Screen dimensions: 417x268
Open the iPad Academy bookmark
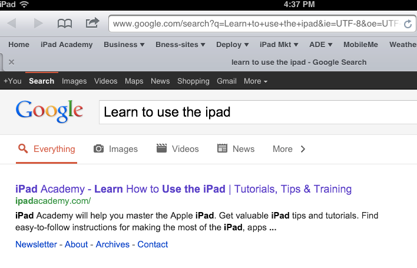click(67, 45)
